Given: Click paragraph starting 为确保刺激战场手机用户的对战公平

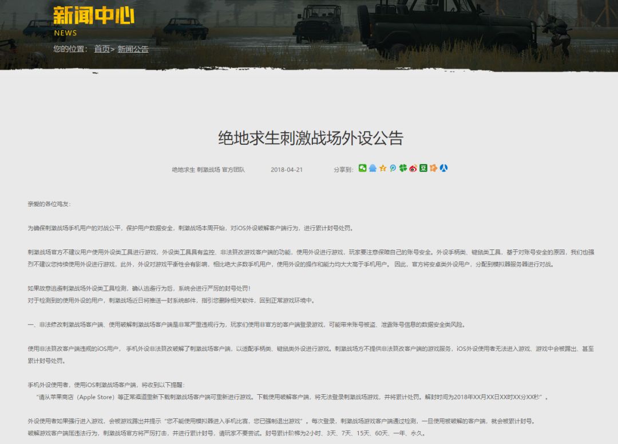Looking at the screenshot, I should pyautogui.click(x=191, y=228).
